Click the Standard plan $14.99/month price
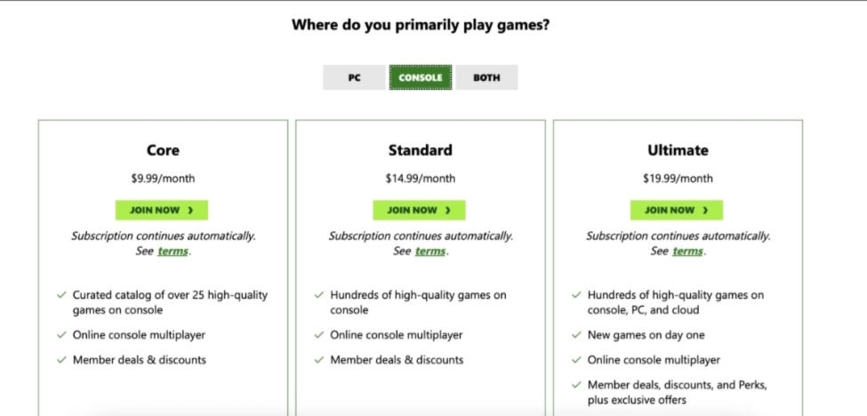 [x=420, y=179]
